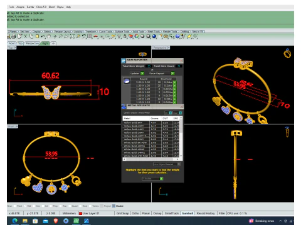Click the color wheel Object Properties icon
This screenshot has width=301, height=225.
coord(137,36)
